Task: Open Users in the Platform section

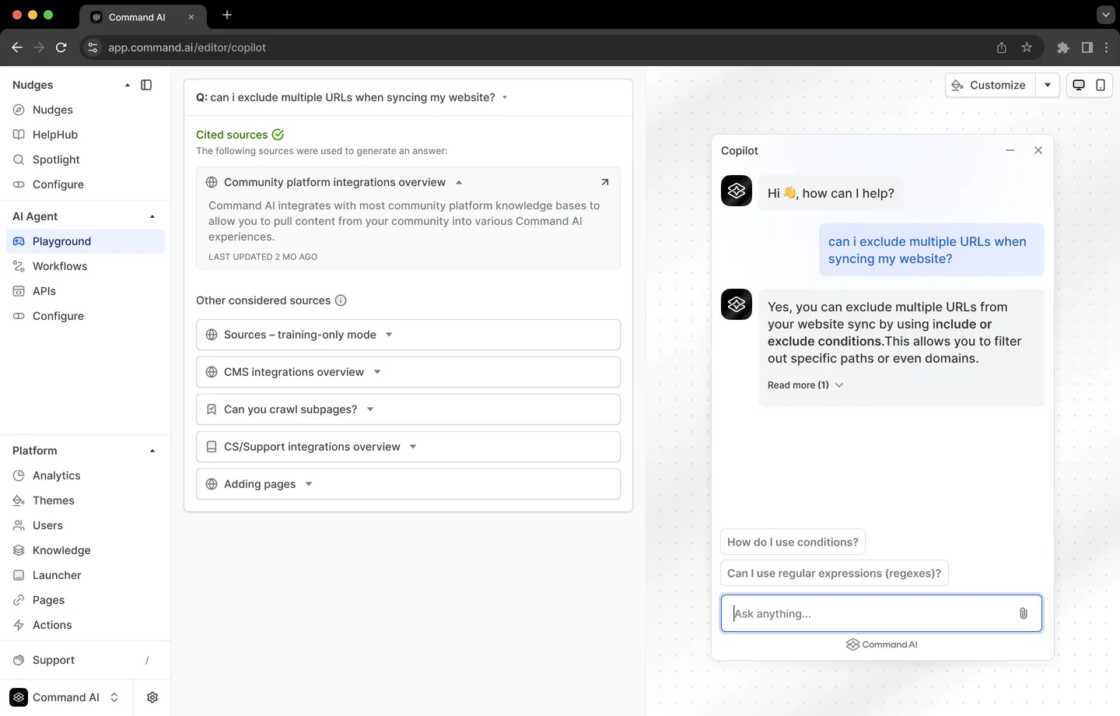Action: (x=86, y=525)
